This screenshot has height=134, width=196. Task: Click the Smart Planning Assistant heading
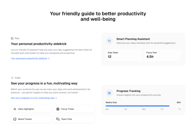pos(133,39)
